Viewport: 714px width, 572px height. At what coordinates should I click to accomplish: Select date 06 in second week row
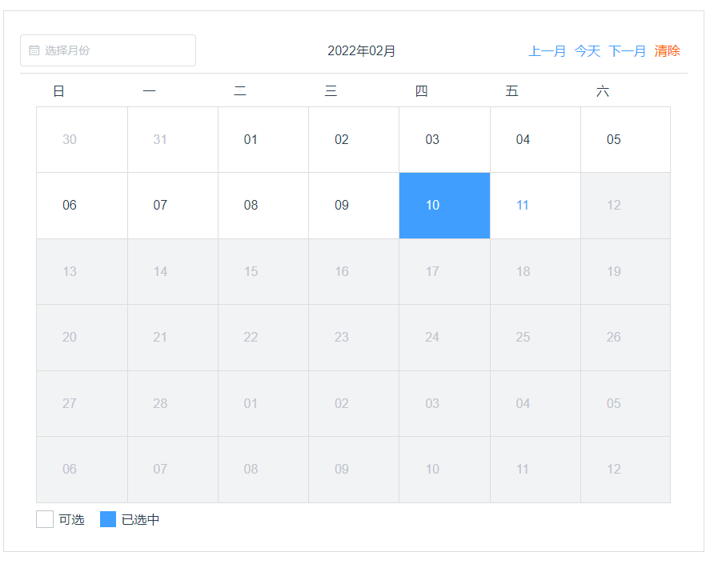tap(82, 206)
